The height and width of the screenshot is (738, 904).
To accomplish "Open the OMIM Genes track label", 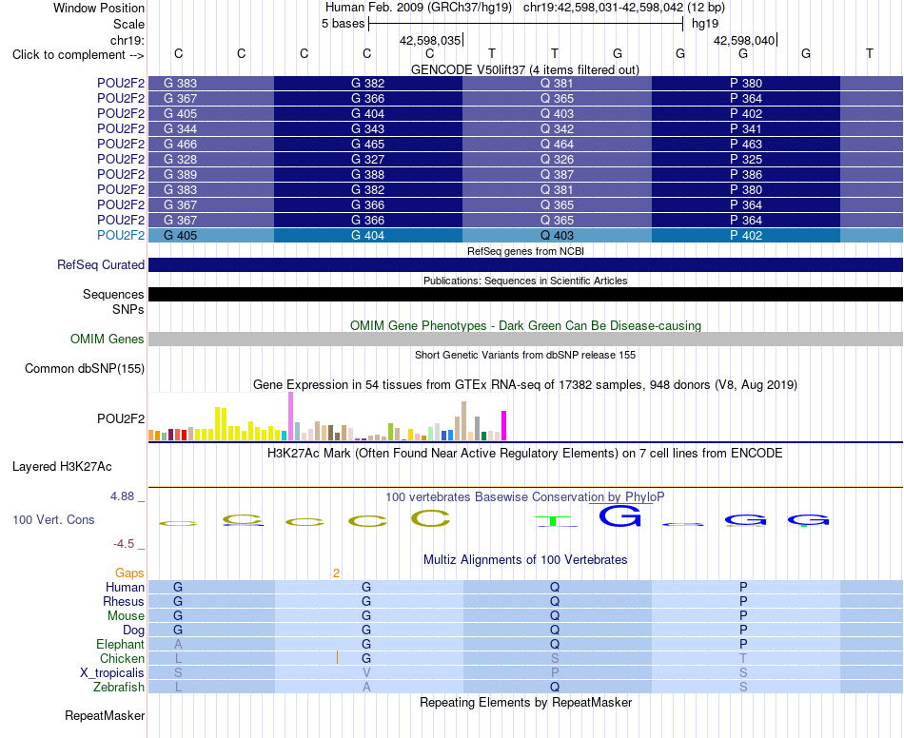I will pyautogui.click(x=108, y=339).
